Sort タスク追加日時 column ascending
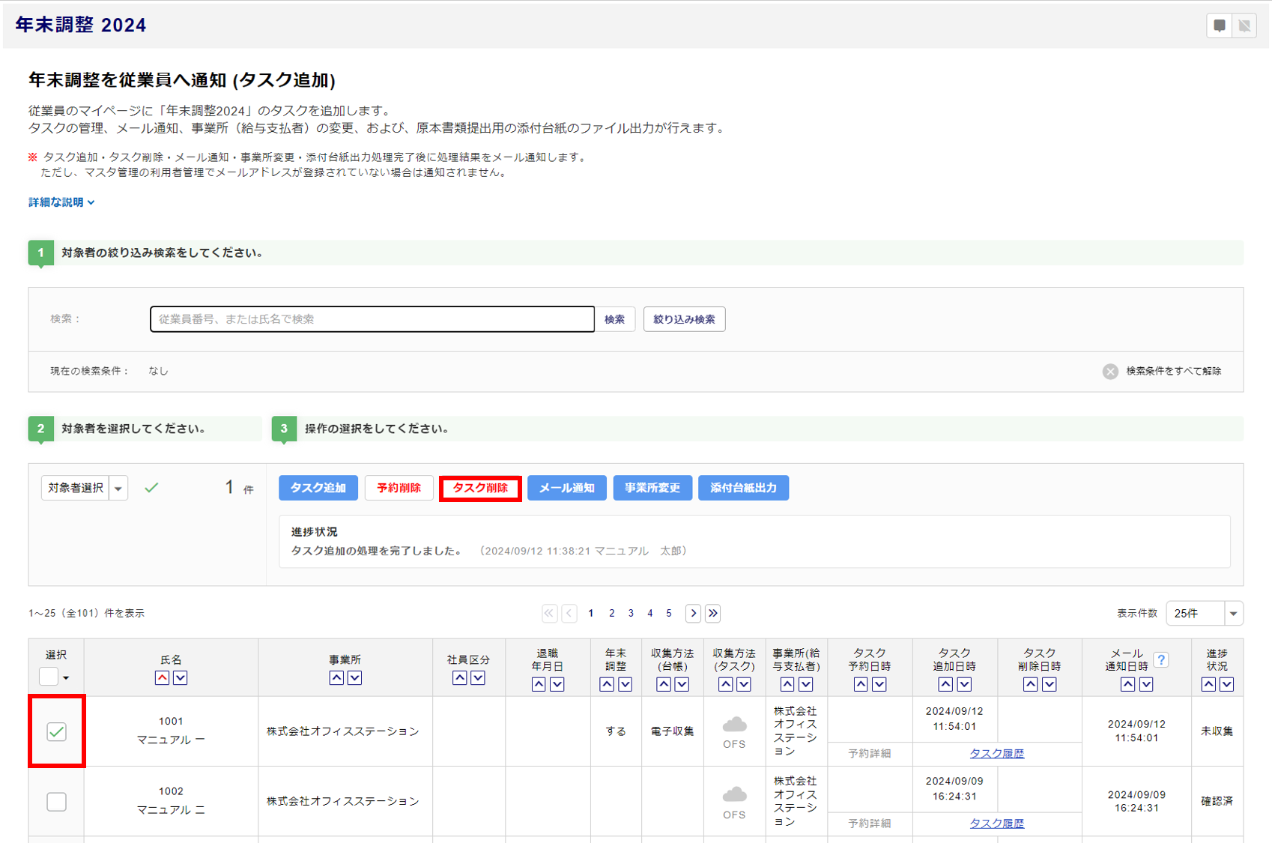The image size is (1272, 843). [x=945, y=684]
